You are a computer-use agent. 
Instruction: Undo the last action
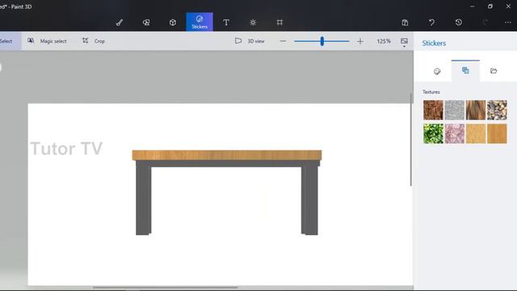pyautogui.click(x=431, y=23)
